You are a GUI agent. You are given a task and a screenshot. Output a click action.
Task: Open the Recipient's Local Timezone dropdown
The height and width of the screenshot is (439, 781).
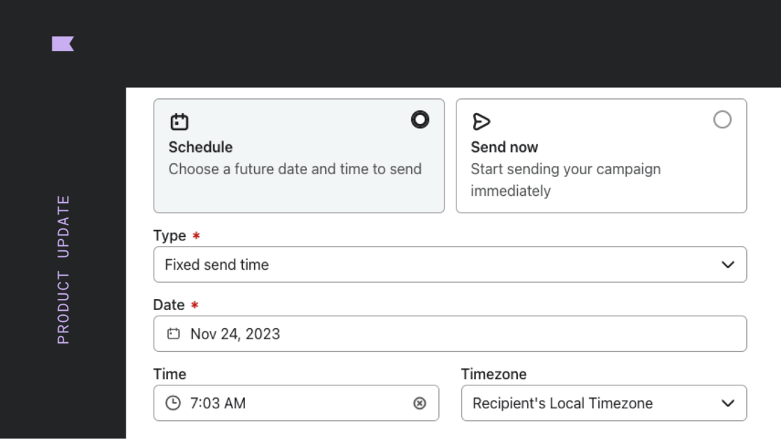pyautogui.click(x=600, y=403)
